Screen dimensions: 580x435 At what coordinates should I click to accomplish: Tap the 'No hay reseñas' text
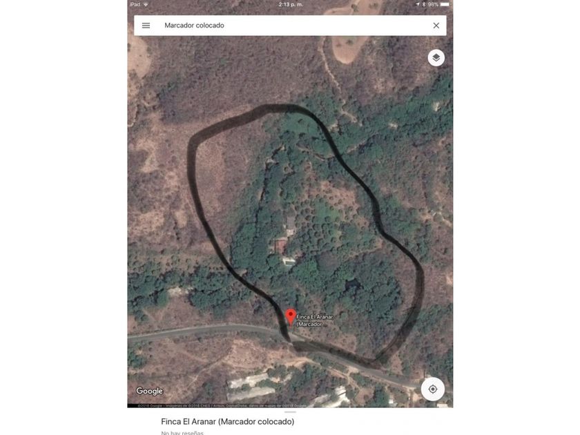pos(182,433)
